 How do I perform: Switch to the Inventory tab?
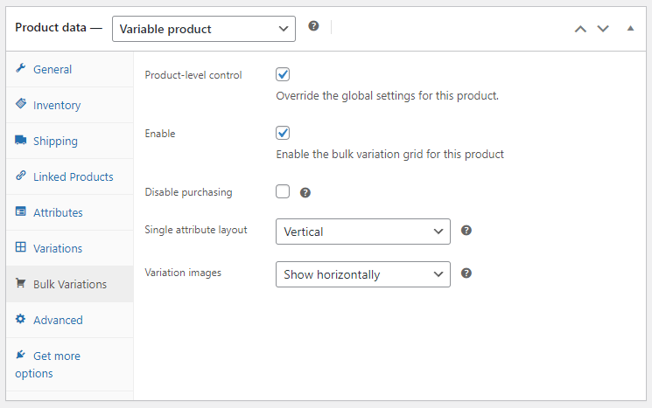point(70,105)
